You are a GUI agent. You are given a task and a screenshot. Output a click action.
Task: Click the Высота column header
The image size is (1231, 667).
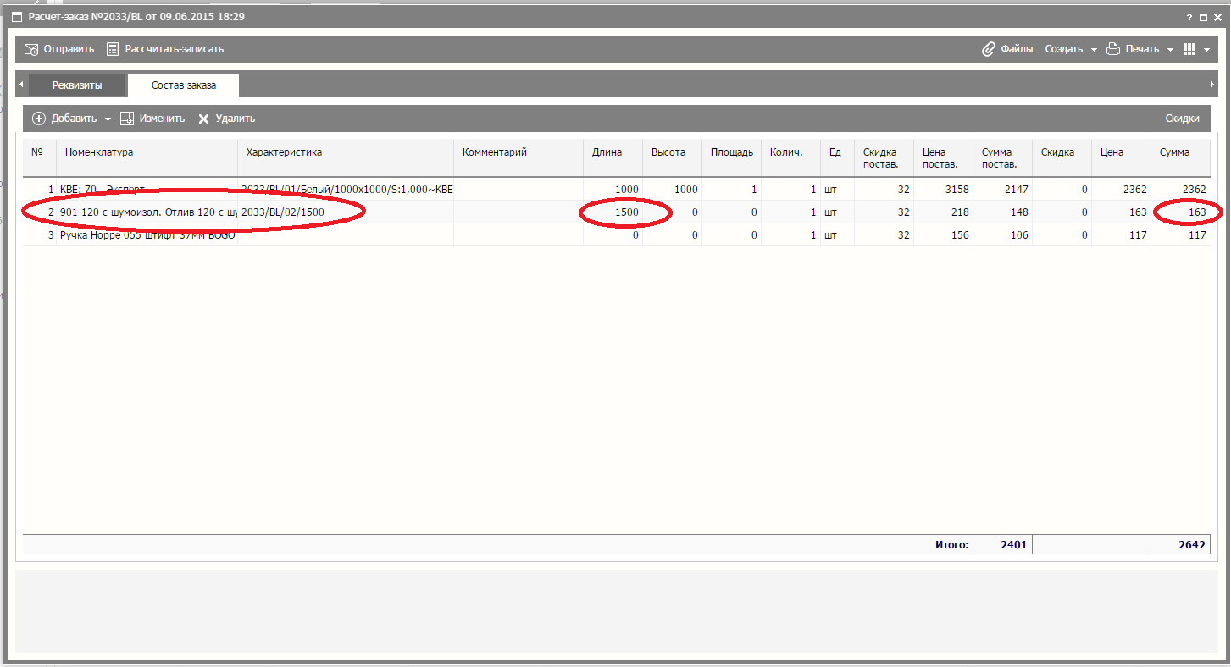[672, 157]
